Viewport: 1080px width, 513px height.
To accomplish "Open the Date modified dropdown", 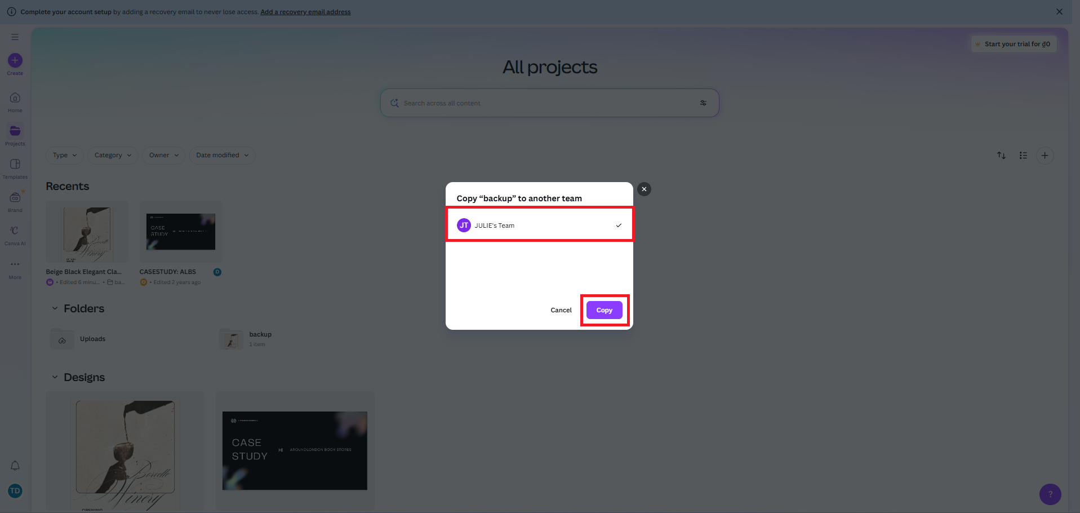I will click(222, 156).
